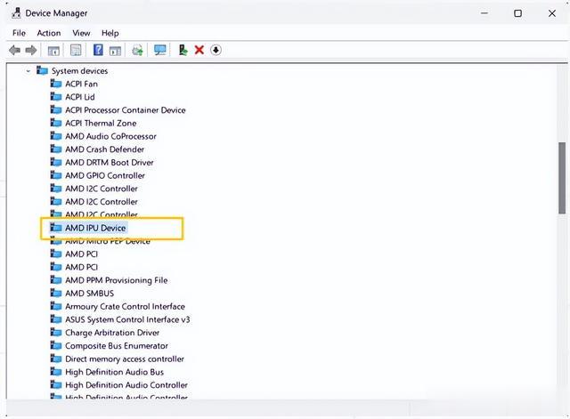Select AMD SMBUS device
This screenshot has height=419, width=570.
click(89, 293)
